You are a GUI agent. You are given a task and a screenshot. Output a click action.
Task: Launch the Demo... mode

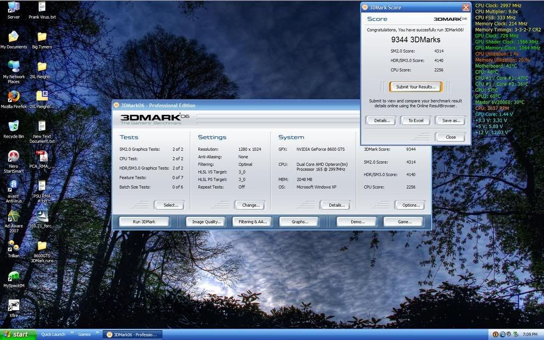[x=357, y=222]
